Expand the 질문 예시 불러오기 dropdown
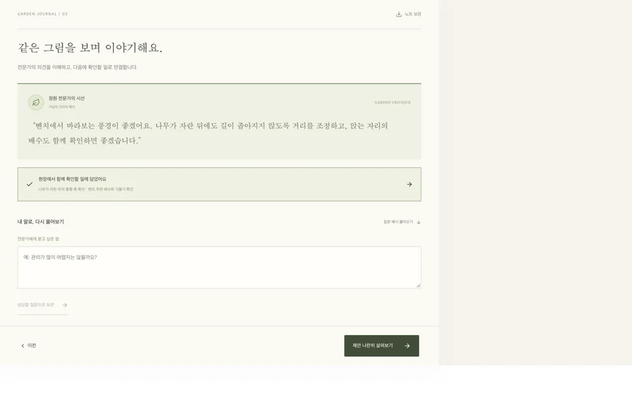Viewport: 632px width, 395px height. [x=402, y=222]
